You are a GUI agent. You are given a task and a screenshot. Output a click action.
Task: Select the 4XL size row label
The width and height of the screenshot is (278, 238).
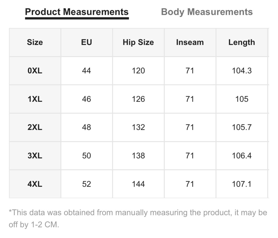[x=35, y=184]
